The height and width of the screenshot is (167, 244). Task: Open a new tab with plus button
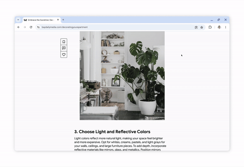pyautogui.click(x=63, y=20)
